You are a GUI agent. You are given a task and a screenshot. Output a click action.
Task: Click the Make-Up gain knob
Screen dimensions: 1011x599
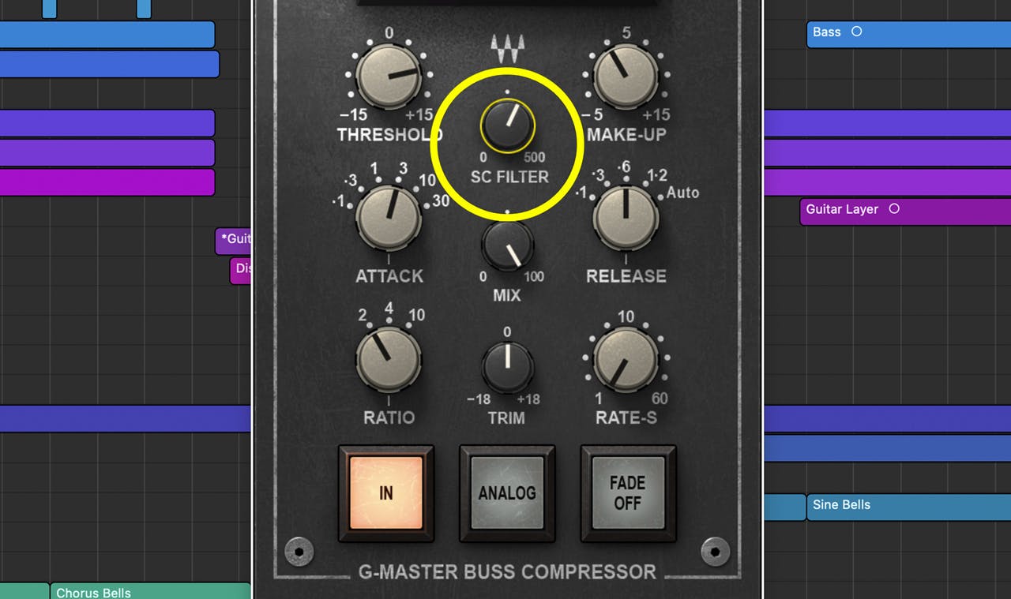click(x=626, y=77)
